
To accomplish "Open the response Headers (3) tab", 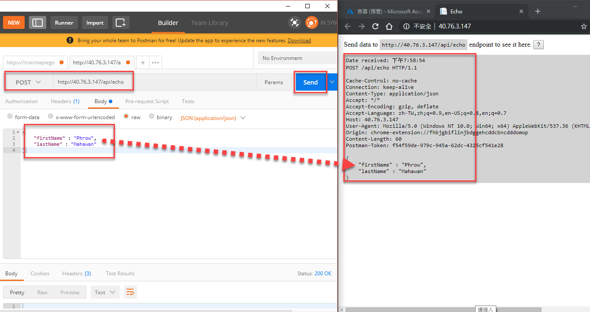I will [x=76, y=274].
